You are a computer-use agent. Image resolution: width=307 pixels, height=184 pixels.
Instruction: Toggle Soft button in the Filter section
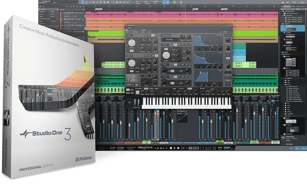(x=166, y=49)
